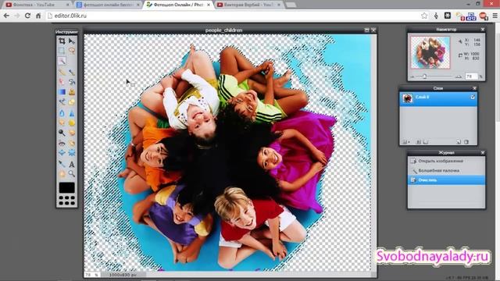Select the Spot Heal tool
This screenshot has width=500, height=281.
click(72, 143)
